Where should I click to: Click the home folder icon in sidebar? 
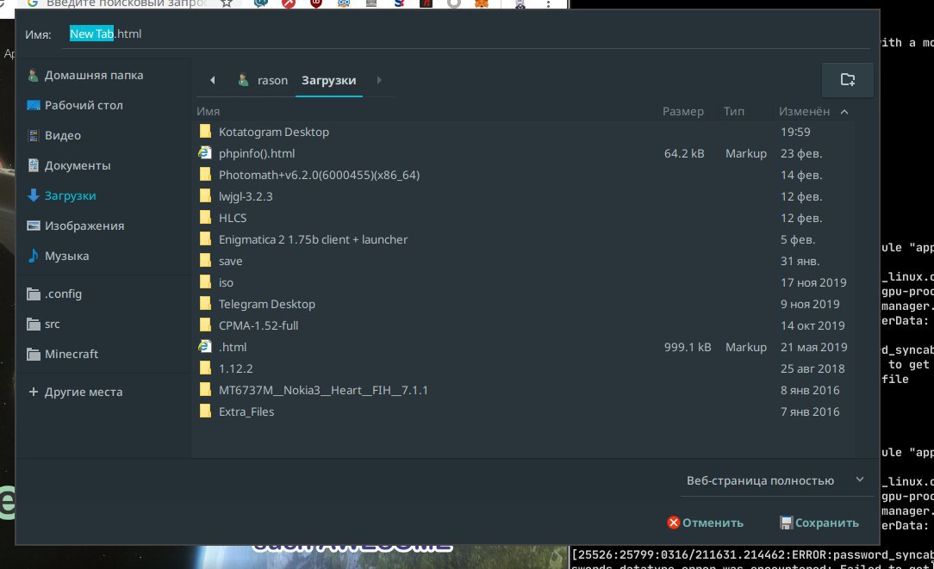click(x=34, y=75)
